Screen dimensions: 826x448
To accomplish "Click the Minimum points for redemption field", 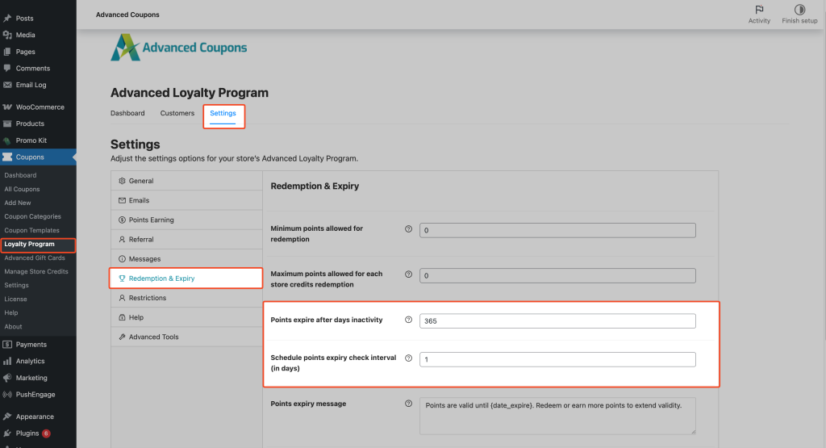I will pos(557,230).
